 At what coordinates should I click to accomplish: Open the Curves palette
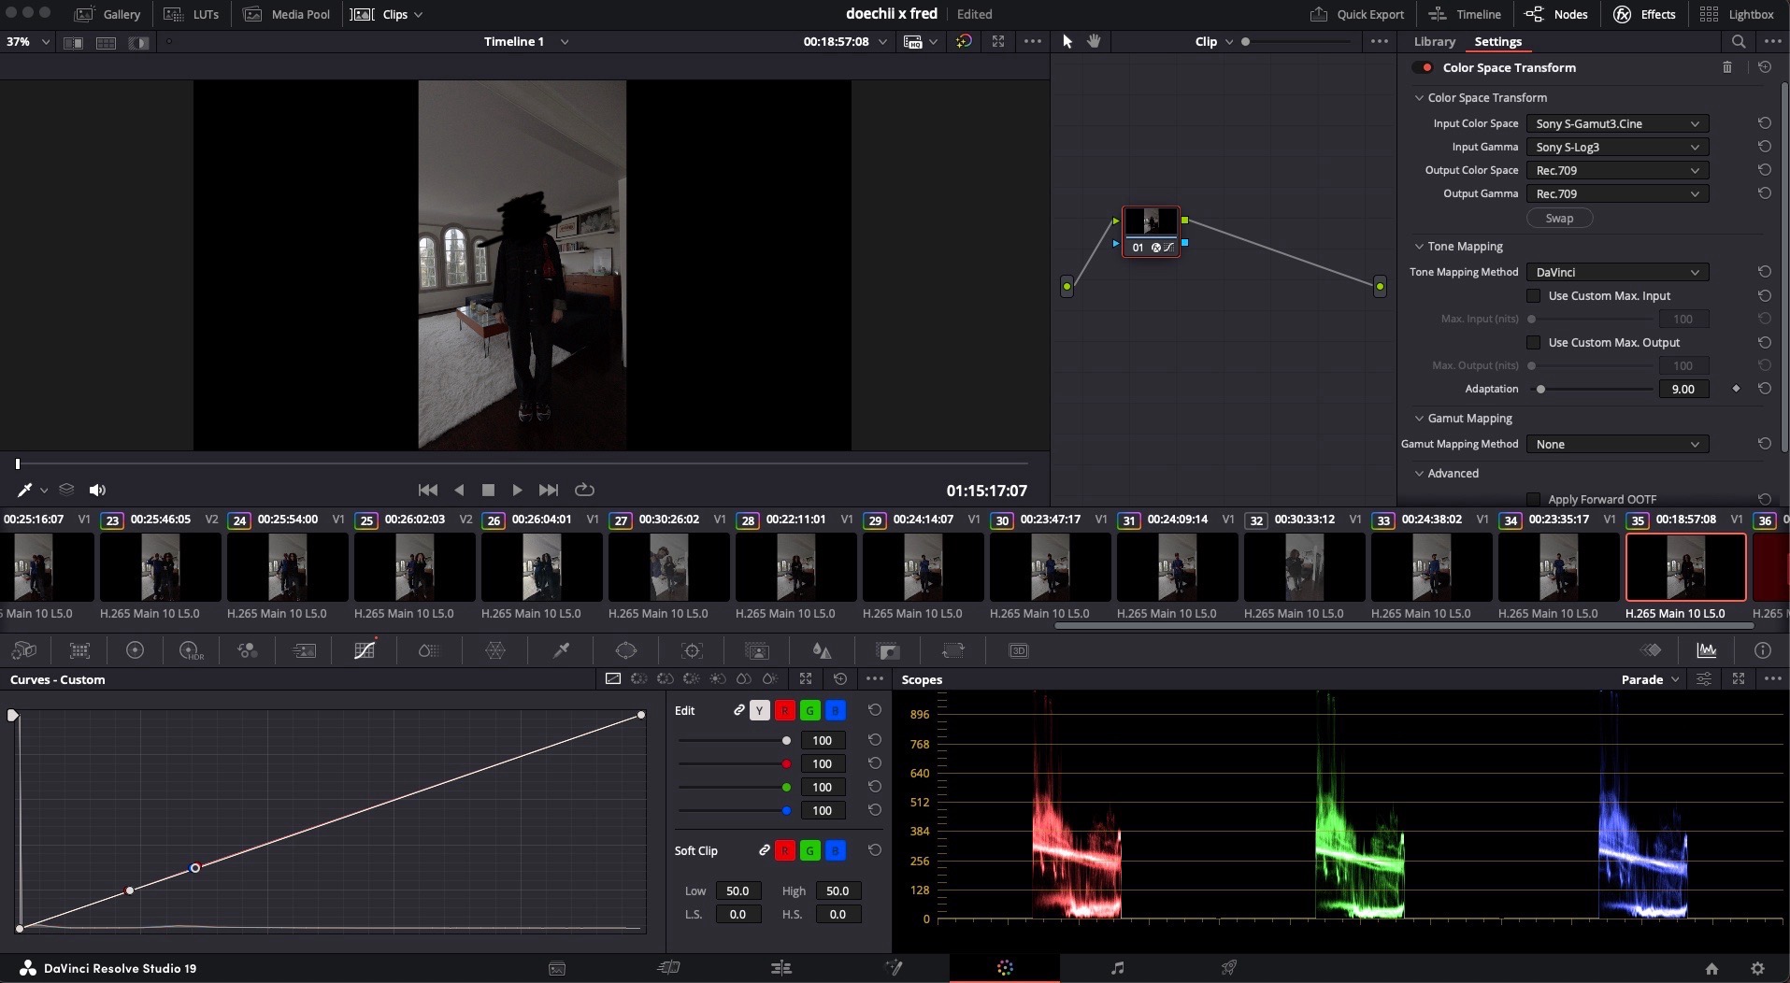(x=365, y=650)
